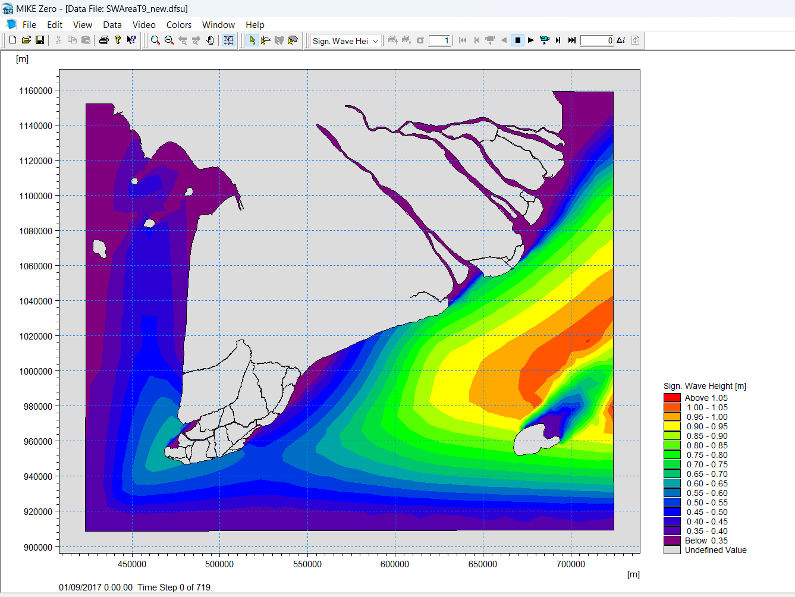Open the Data menu
The image size is (795, 597).
tap(112, 25)
